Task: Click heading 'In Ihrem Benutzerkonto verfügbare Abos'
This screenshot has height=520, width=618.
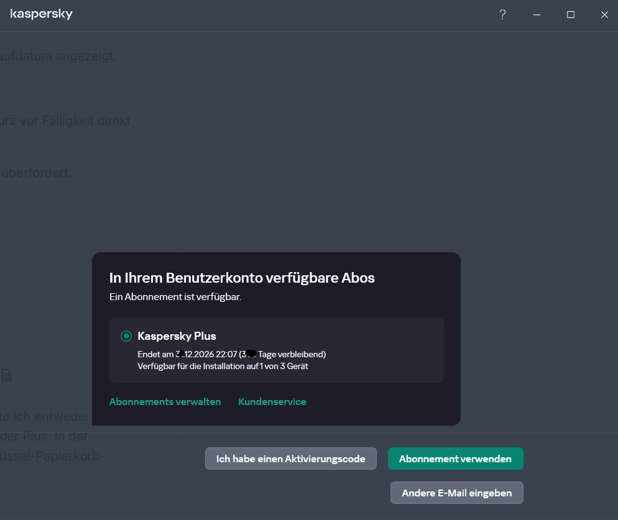Action: [x=242, y=278]
